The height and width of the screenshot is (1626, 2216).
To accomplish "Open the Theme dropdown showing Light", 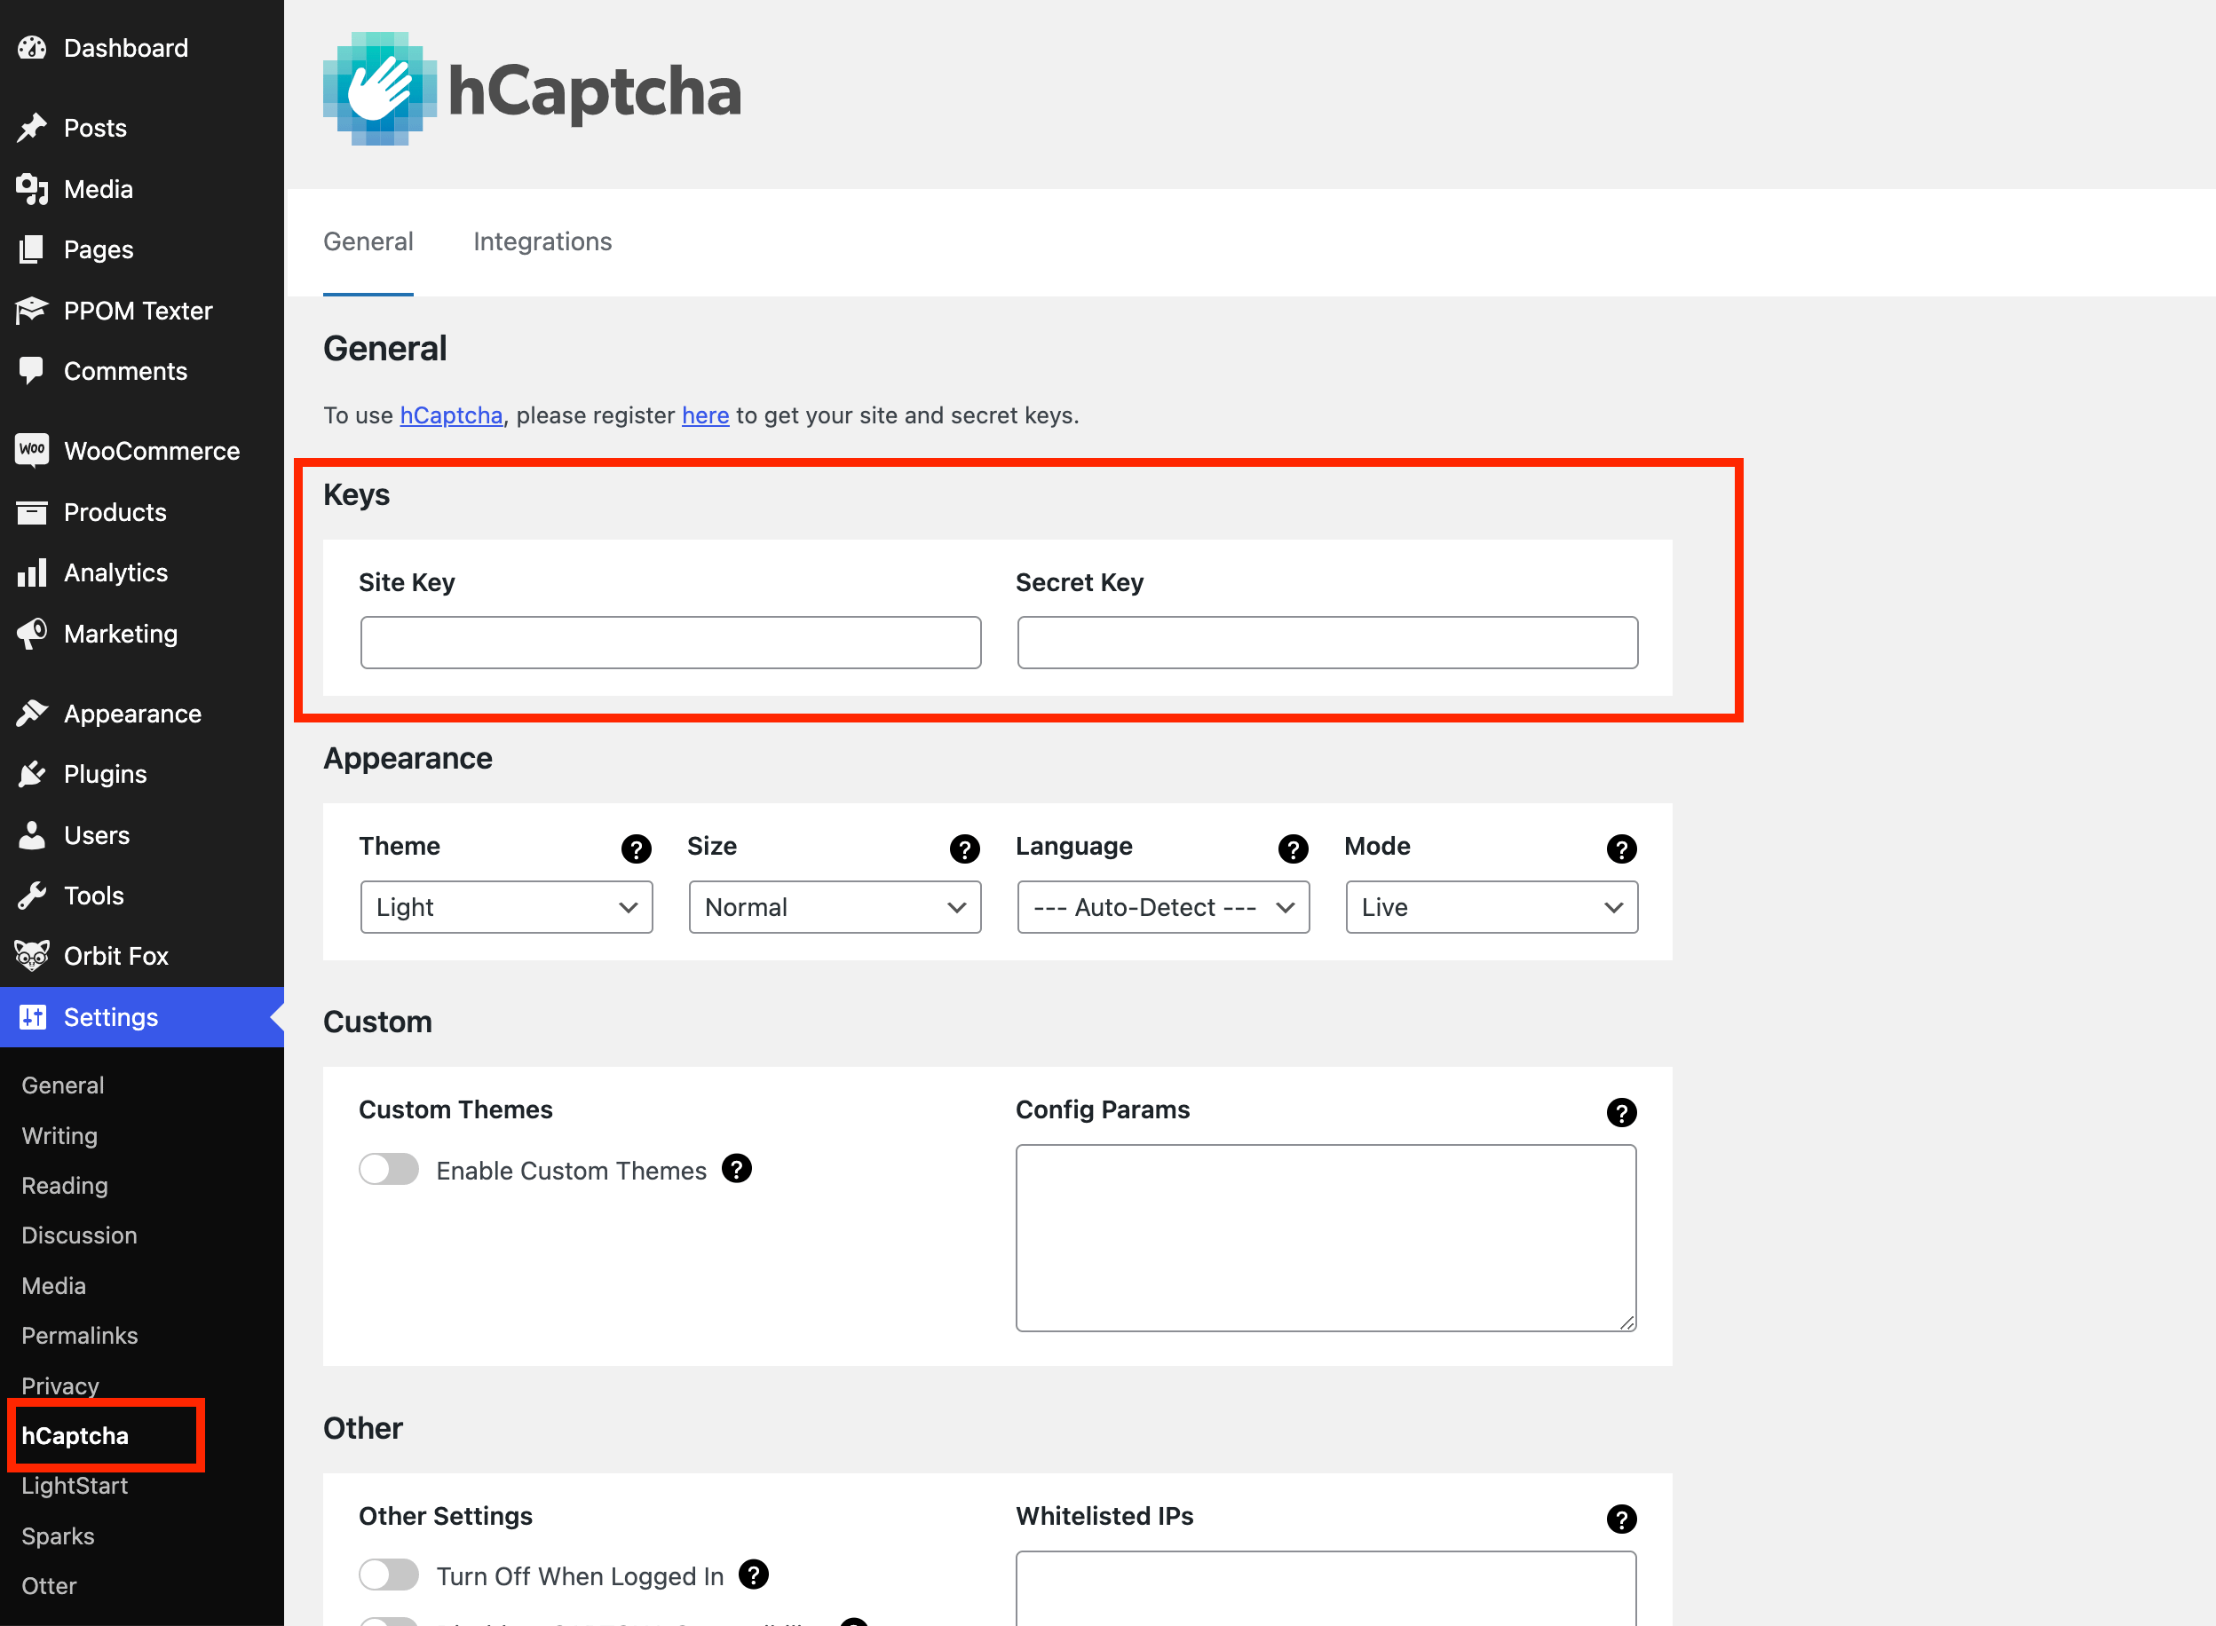I will (506, 906).
